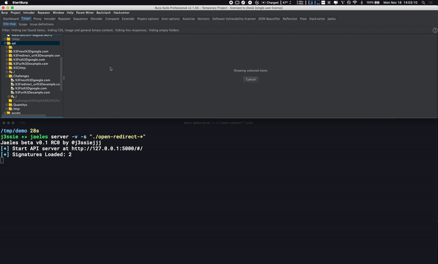Expand the Quantitys tree node

pos(7,105)
